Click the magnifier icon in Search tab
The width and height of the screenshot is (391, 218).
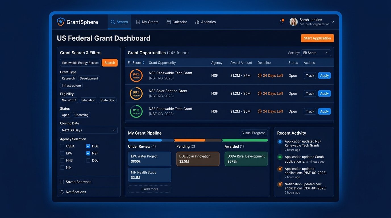click(x=113, y=22)
